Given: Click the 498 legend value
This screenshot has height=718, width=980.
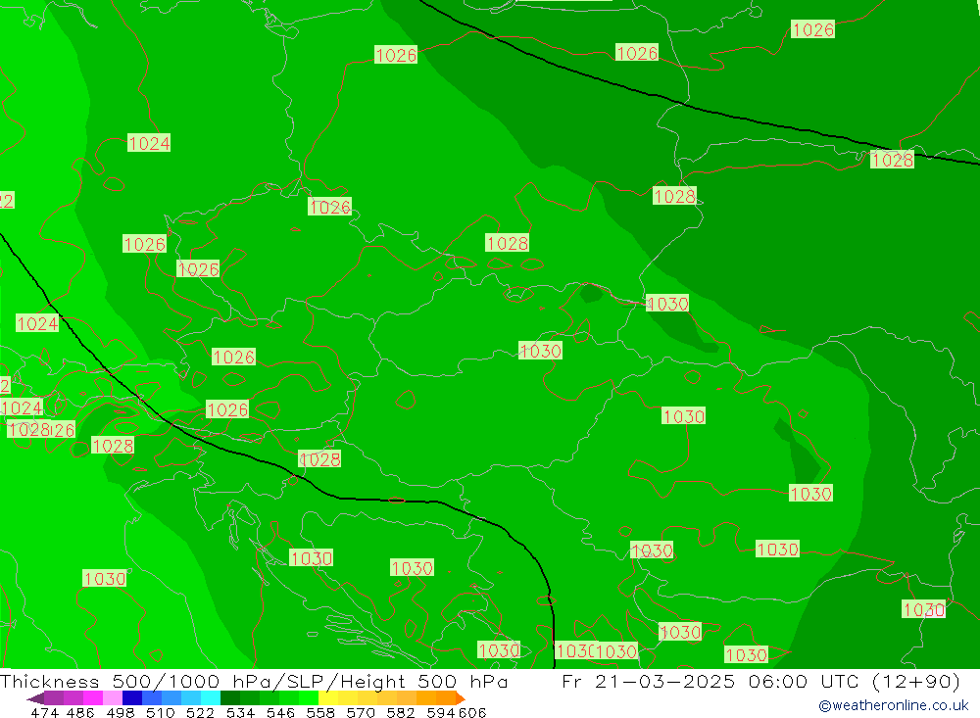Looking at the screenshot, I should click(x=121, y=712).
